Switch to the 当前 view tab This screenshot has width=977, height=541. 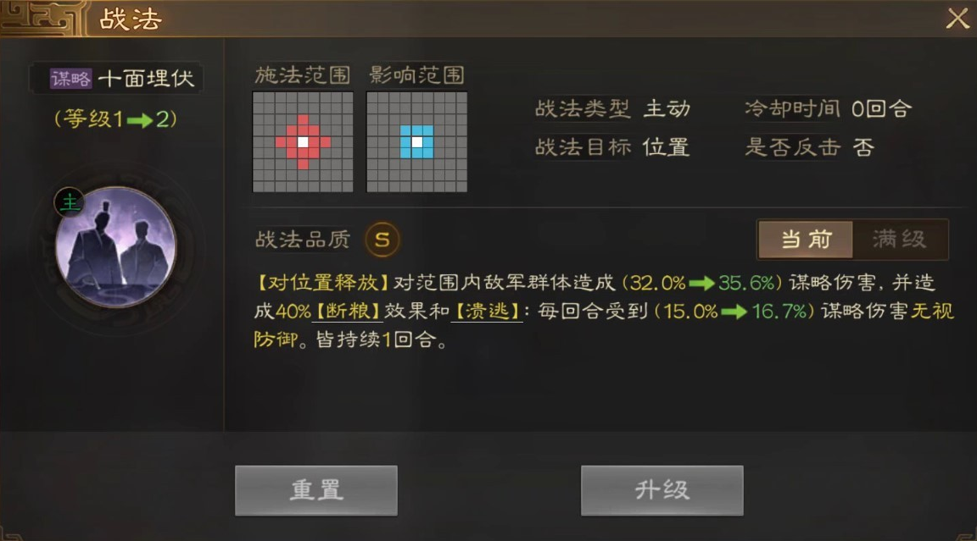tap(806, 240)
